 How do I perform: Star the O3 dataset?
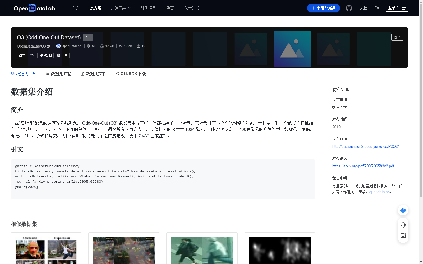click(397, 37)
